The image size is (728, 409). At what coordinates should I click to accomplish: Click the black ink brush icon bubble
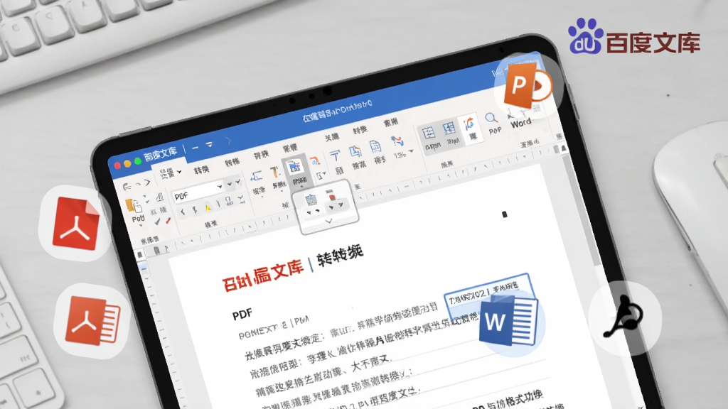point(625,317)
